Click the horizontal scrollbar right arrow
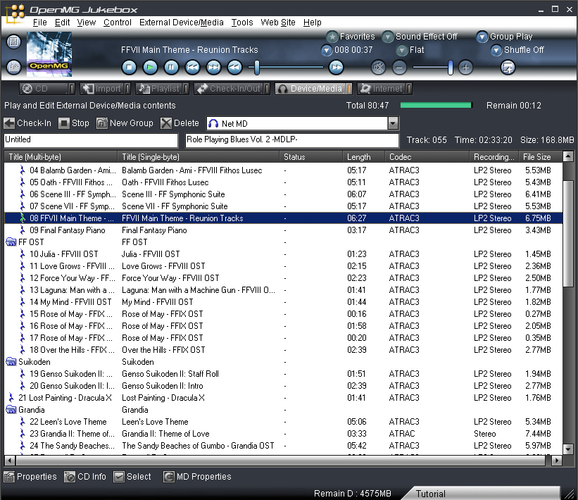This screenshot has height=500, width=578. (x=557, y=460)
